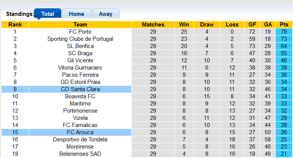Screen dimensions: 293x158
Task: Open the Home standings tab
Action: point(76,14)
